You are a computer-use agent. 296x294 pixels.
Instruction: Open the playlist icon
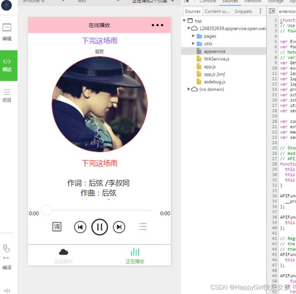tap(143, 227)
